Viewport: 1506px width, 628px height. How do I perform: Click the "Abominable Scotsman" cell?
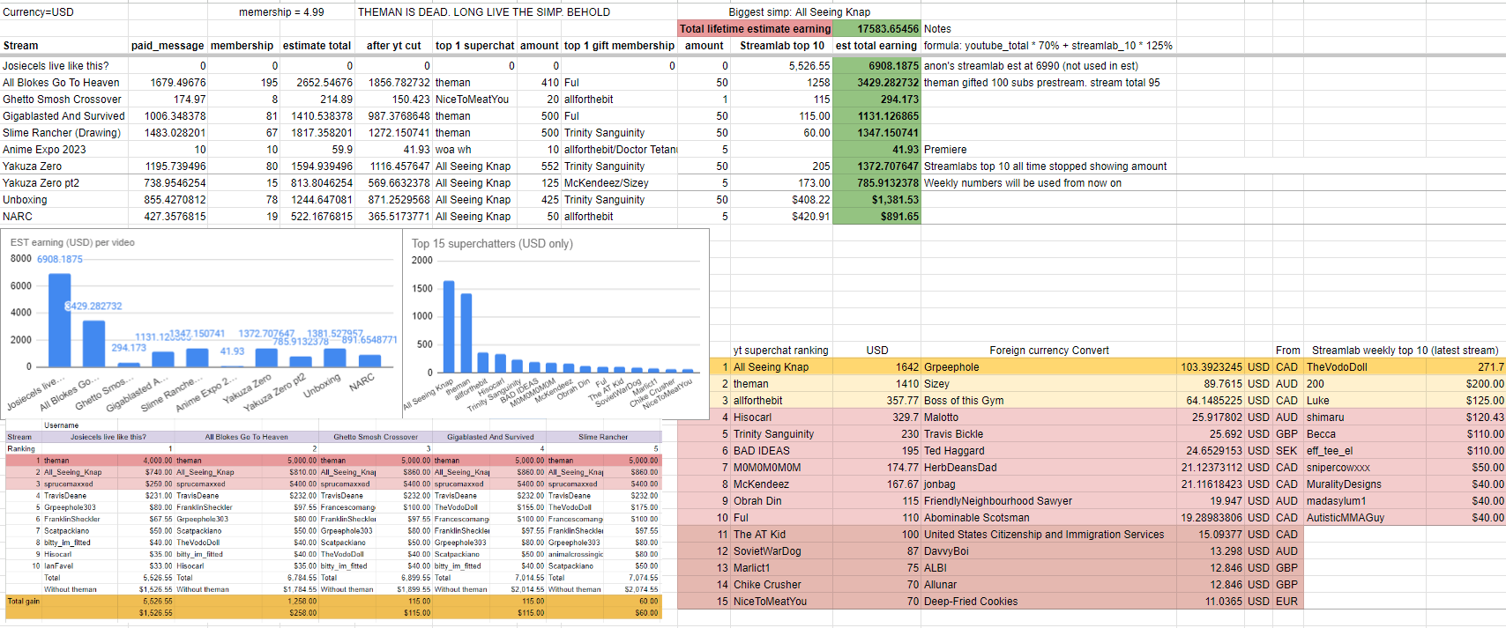point(976,518)
